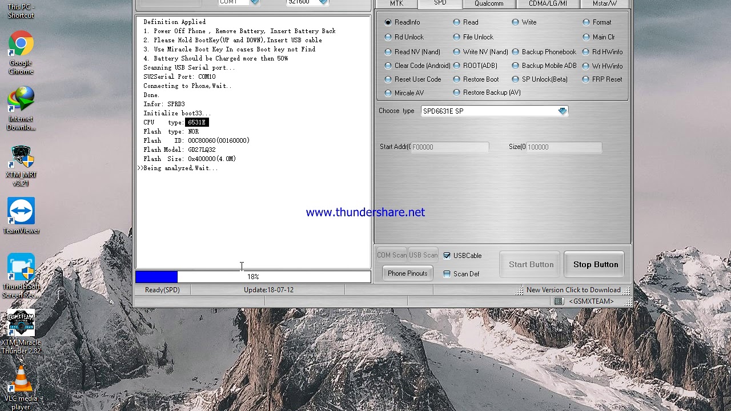The width and height of the screenshot is (731, 411).
Task: Switch to the Mstar/W tab
Action: (x=604, y=3)
